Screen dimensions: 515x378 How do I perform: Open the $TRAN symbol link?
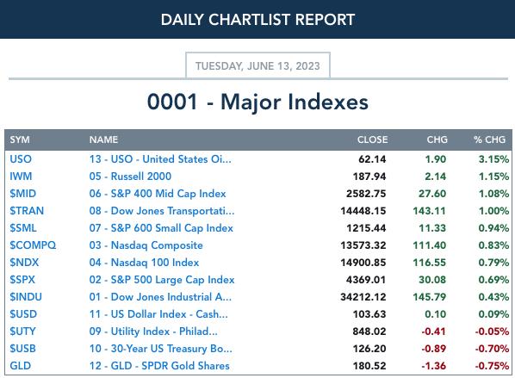click(27, 210)
